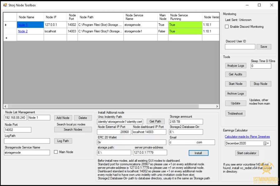Click the Unic Indentity Path field
Screen dimensions: 280x186
click(120, 122)
